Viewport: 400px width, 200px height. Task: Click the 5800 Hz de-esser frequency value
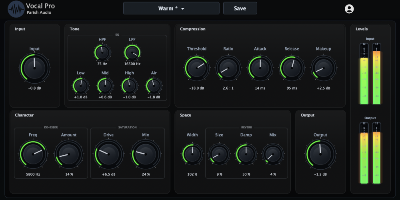click(x=33, y=174)
